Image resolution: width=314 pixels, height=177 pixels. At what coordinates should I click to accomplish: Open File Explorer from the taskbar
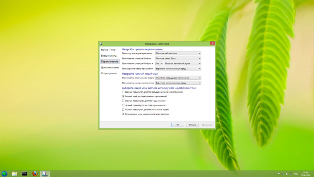14,174
